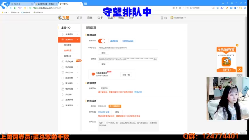
Task: Open the scissors screenshot tool
Action: 222,8
